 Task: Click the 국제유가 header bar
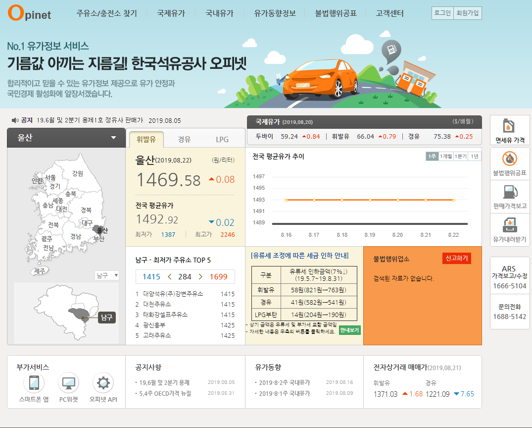click(x=364, y=122)
